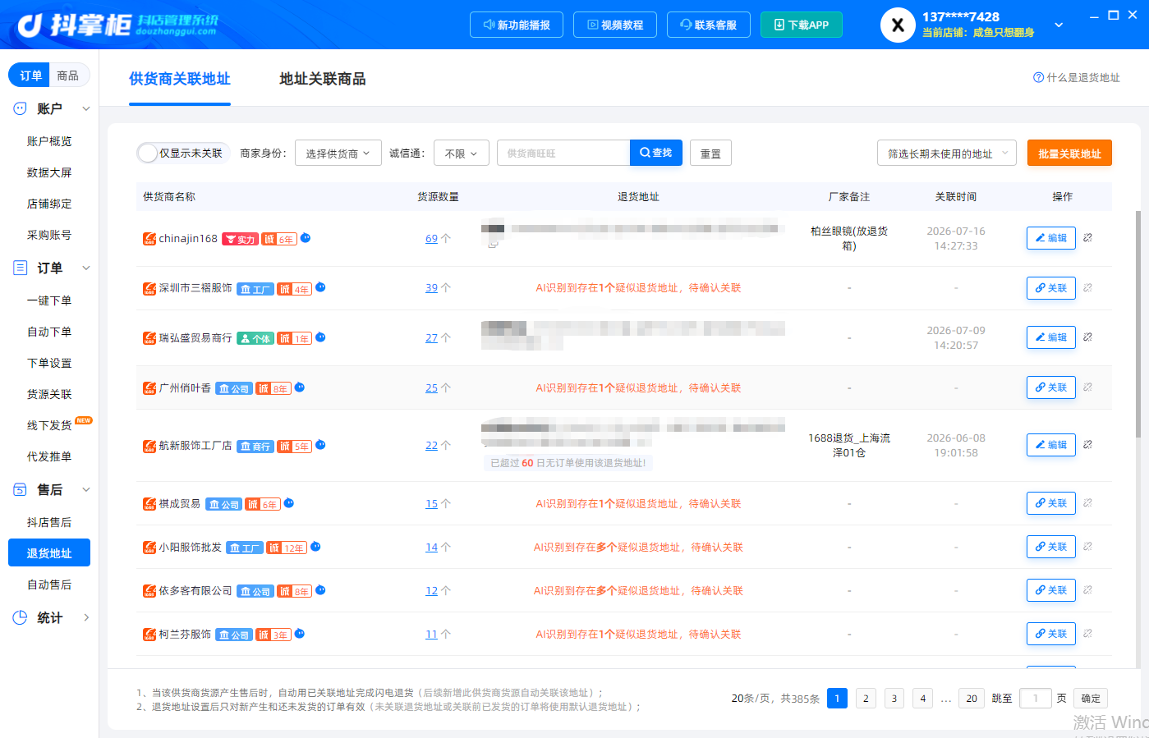
Task: Click the copy icon under chinajin168 address
Action: (493, 244)
